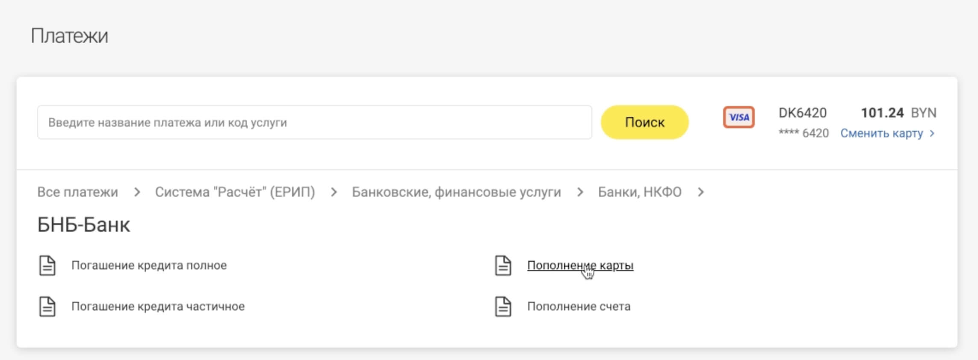Select the Банки, НКФО breadcrumb
Viewport: 978px width, 360px height.
coord(639,192)
